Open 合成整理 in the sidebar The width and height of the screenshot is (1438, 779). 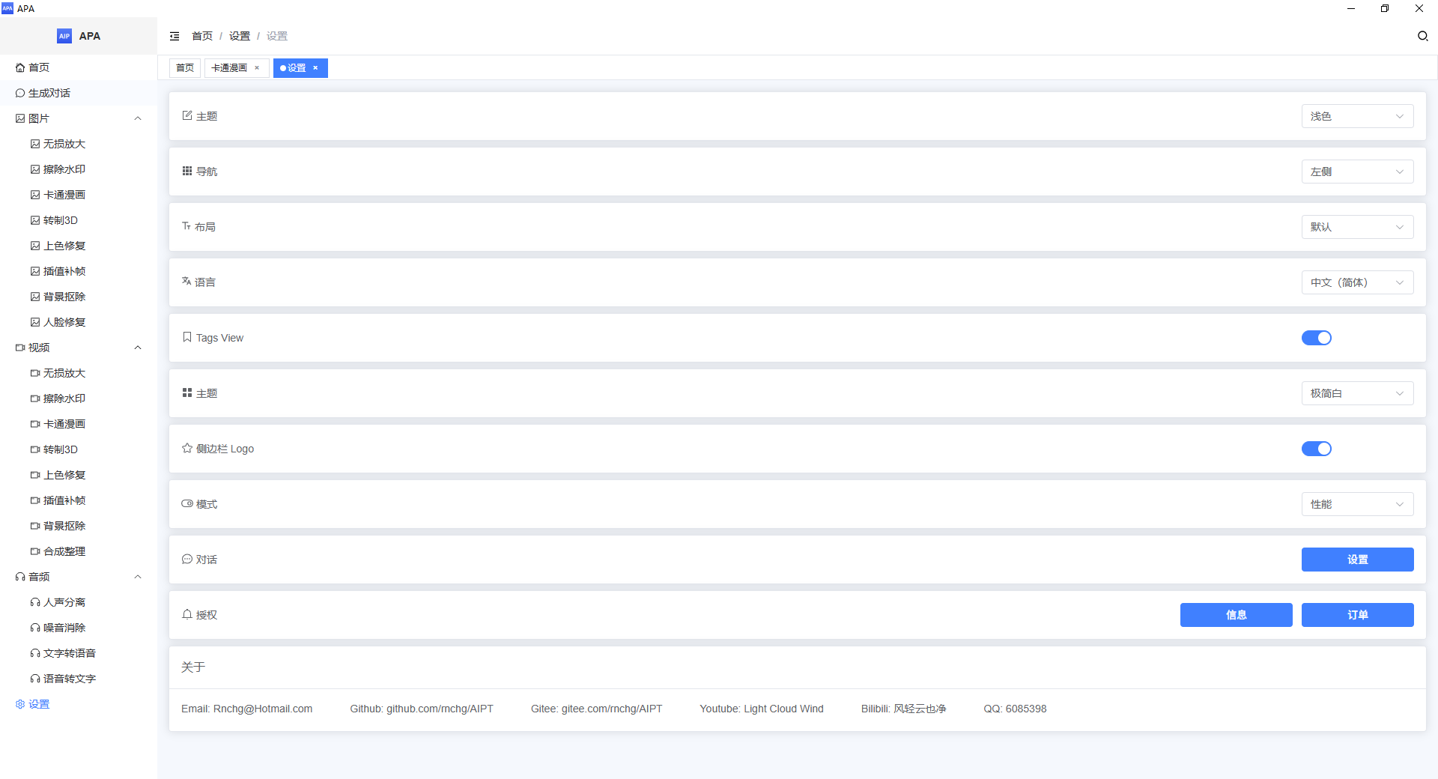(79, 551)
